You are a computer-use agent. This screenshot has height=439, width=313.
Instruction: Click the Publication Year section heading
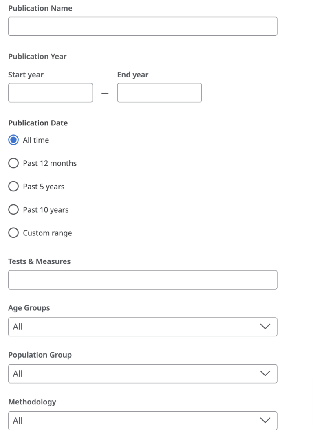pos(37,56)
